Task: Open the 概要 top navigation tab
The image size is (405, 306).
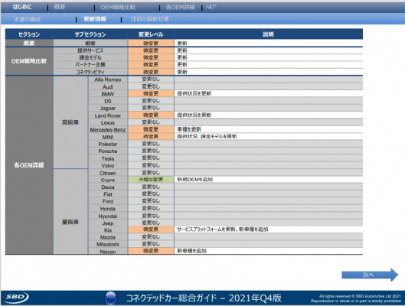Action: tap(60, 7)
